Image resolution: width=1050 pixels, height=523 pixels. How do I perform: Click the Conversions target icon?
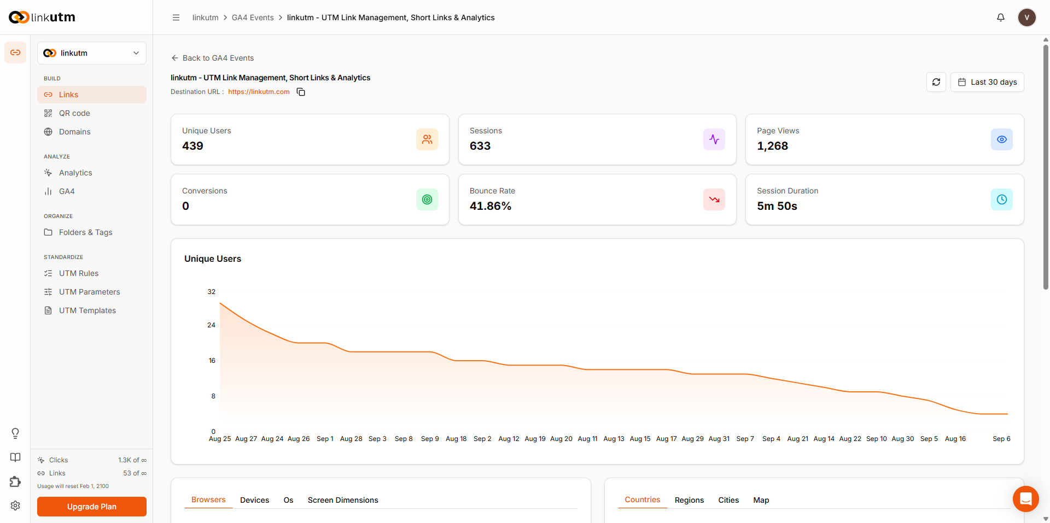pyautogui.click(x=427, y=199)
